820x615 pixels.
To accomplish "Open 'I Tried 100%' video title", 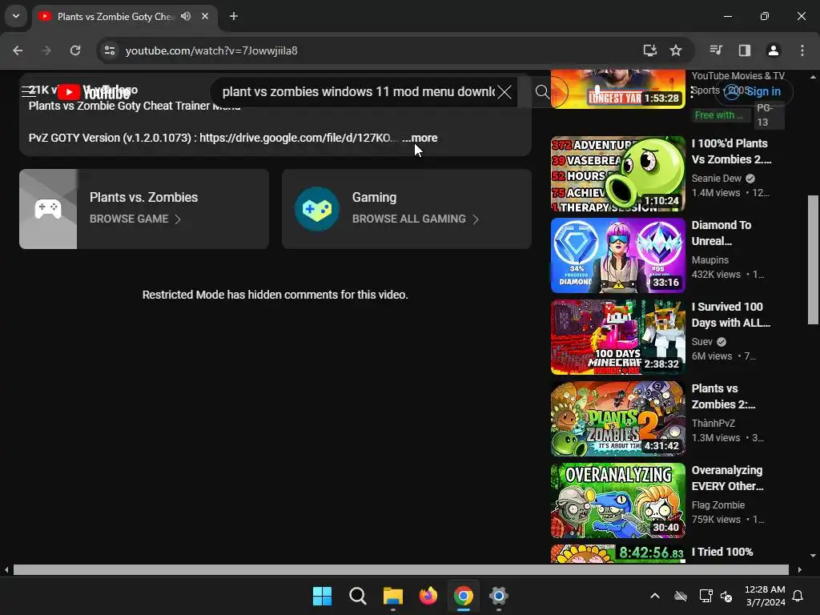I will tap(722, 552).
